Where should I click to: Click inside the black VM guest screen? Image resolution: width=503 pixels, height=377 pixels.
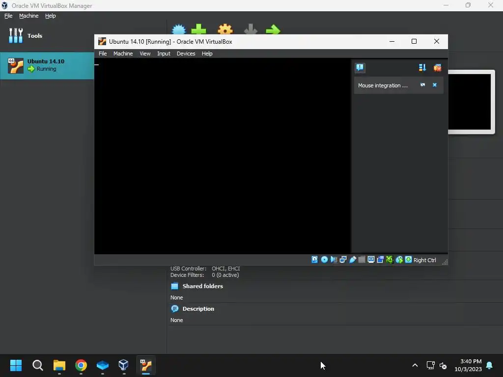click(x=223, y=156)
